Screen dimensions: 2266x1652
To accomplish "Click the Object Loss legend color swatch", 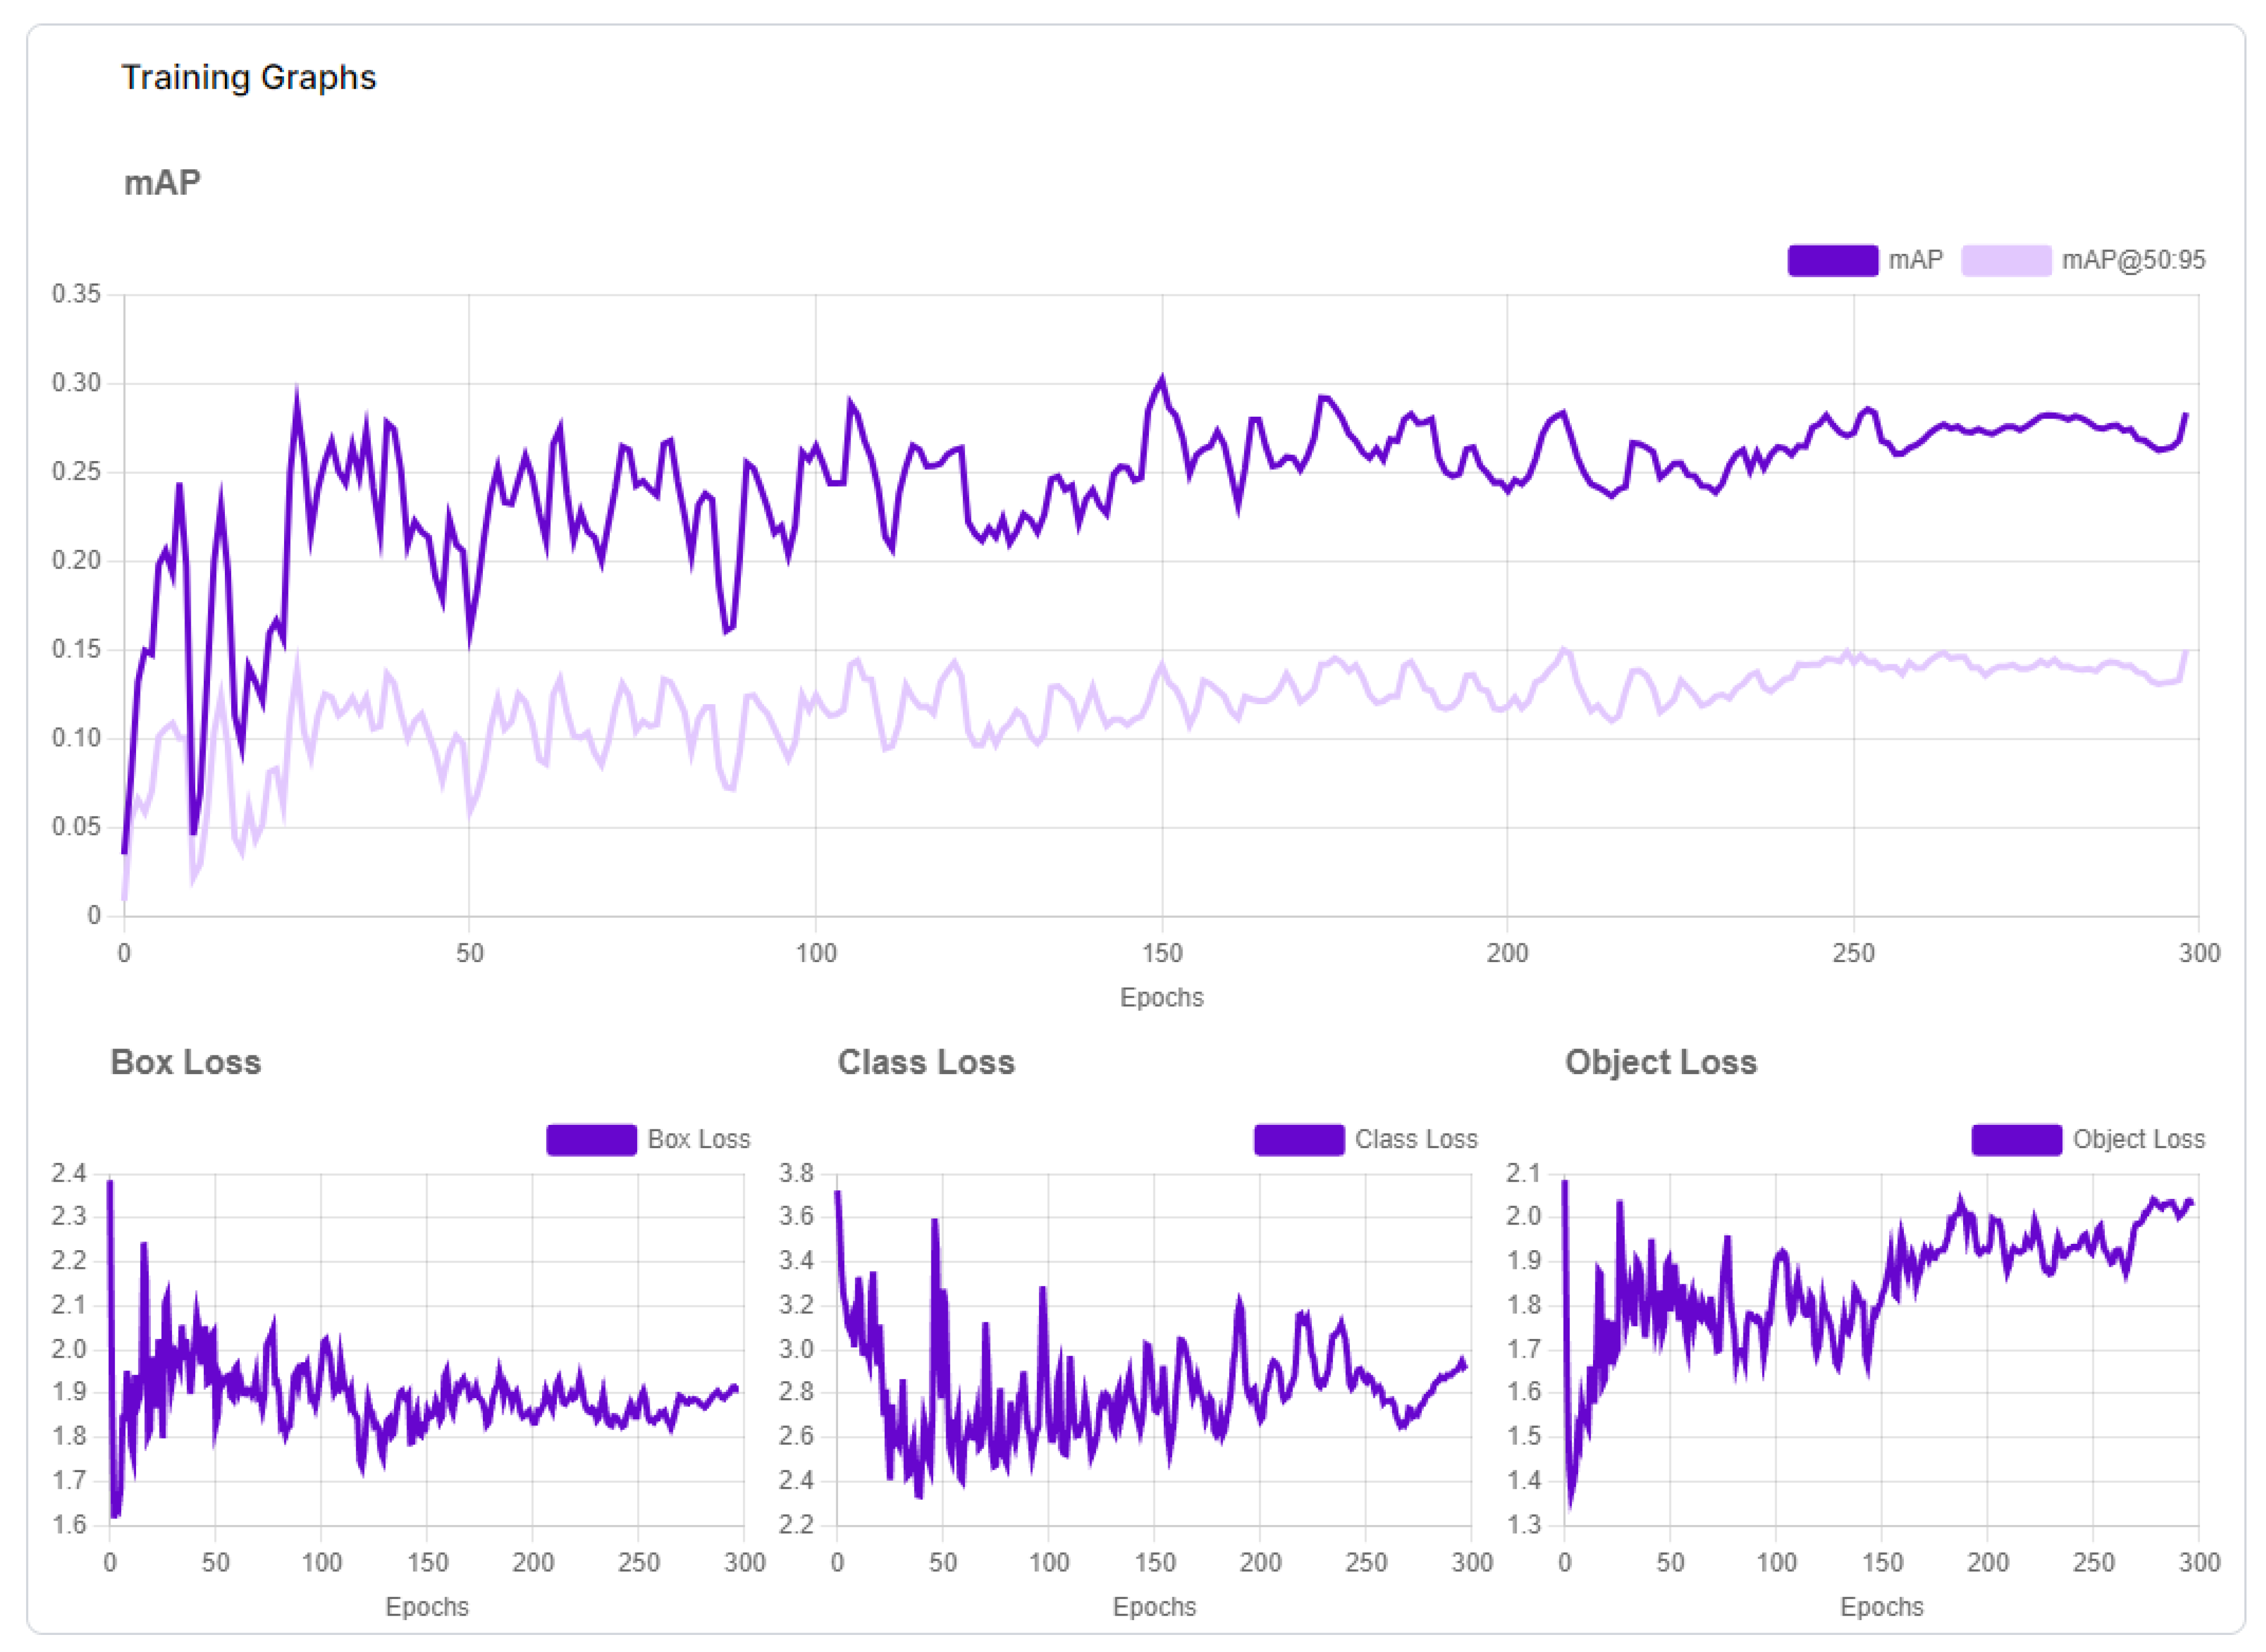I will tap(2015, 1139).
